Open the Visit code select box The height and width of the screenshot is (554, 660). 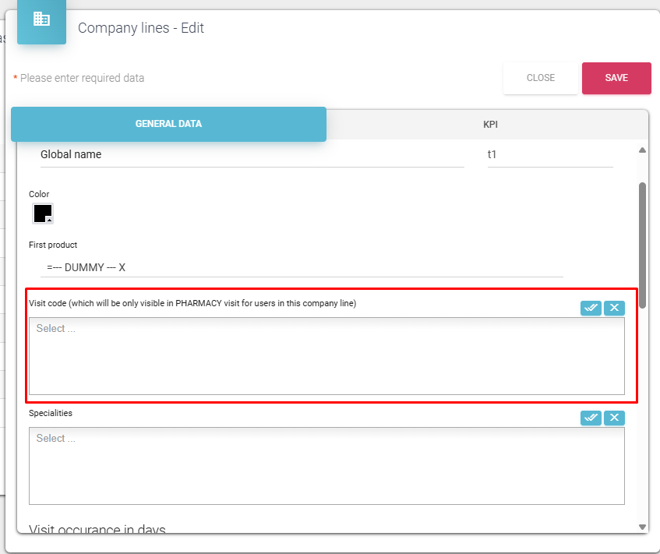tap(326, 355)
